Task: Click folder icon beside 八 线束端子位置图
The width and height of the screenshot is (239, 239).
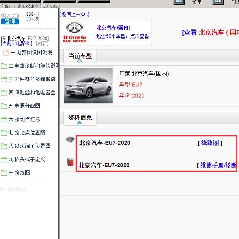Action: tap(4, 146)
